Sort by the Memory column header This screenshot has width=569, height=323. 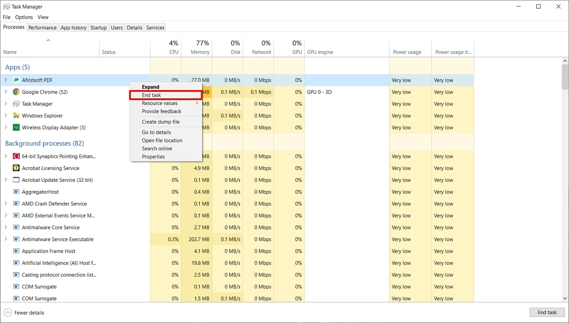(x=197, y=48)
